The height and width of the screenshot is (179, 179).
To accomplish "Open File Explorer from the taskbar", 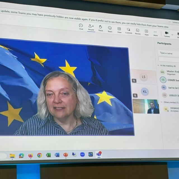I will 12,156.
